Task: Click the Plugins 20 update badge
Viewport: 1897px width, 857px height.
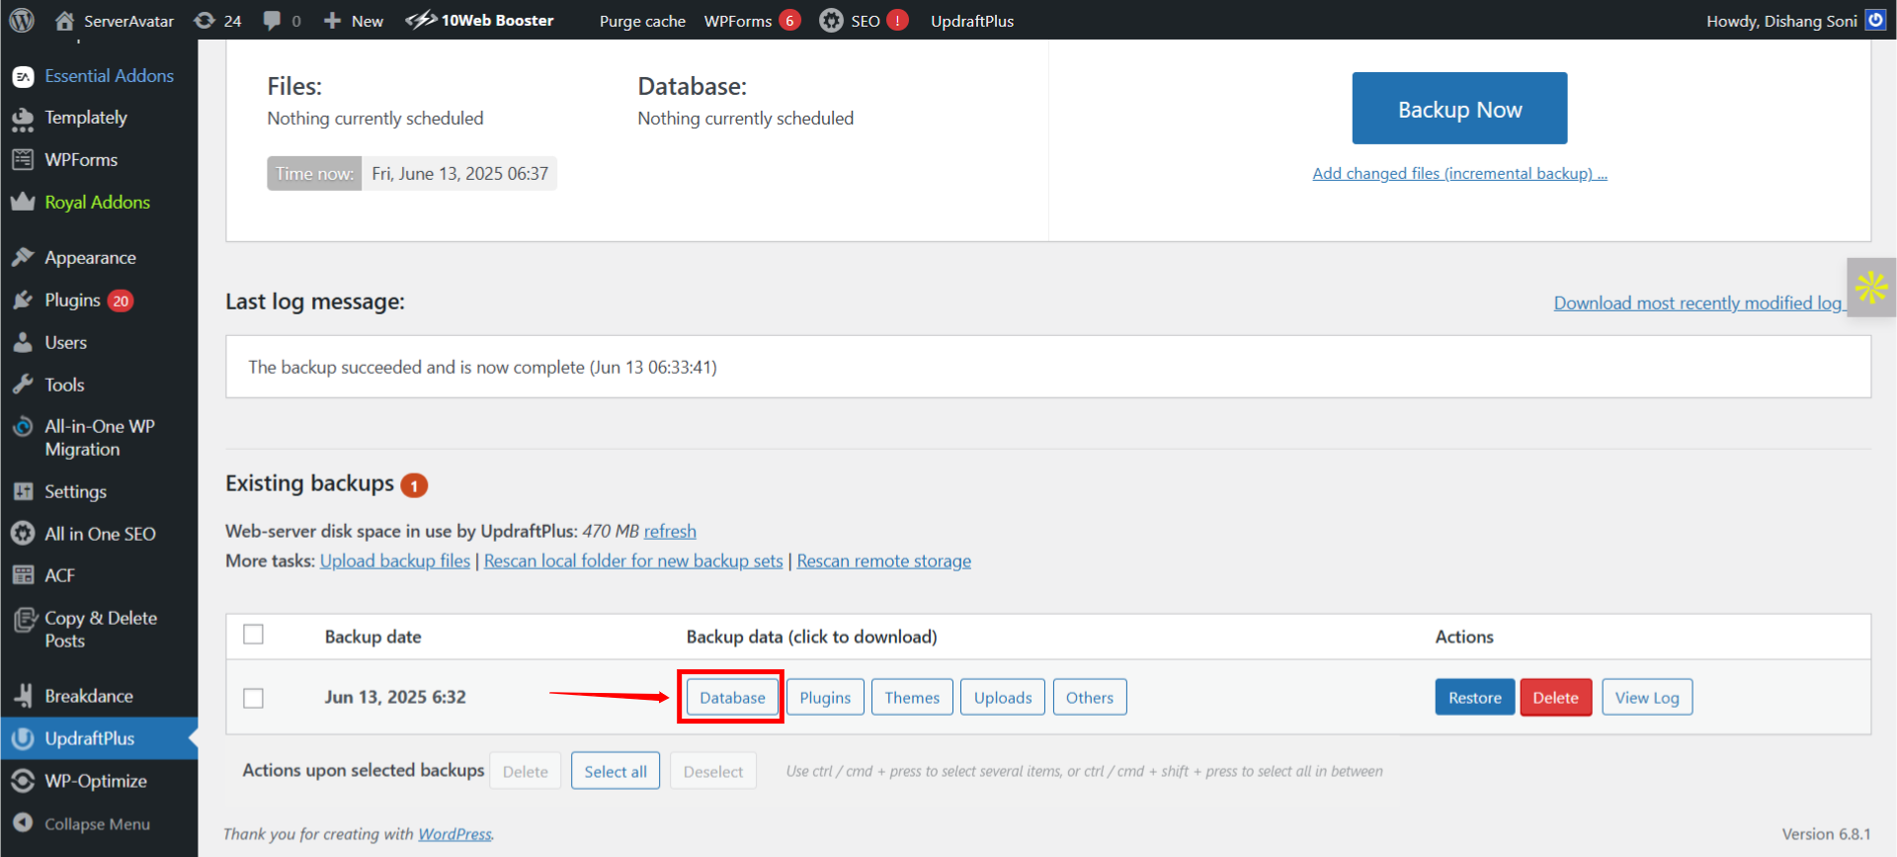Action: click(x=121, y=301)
